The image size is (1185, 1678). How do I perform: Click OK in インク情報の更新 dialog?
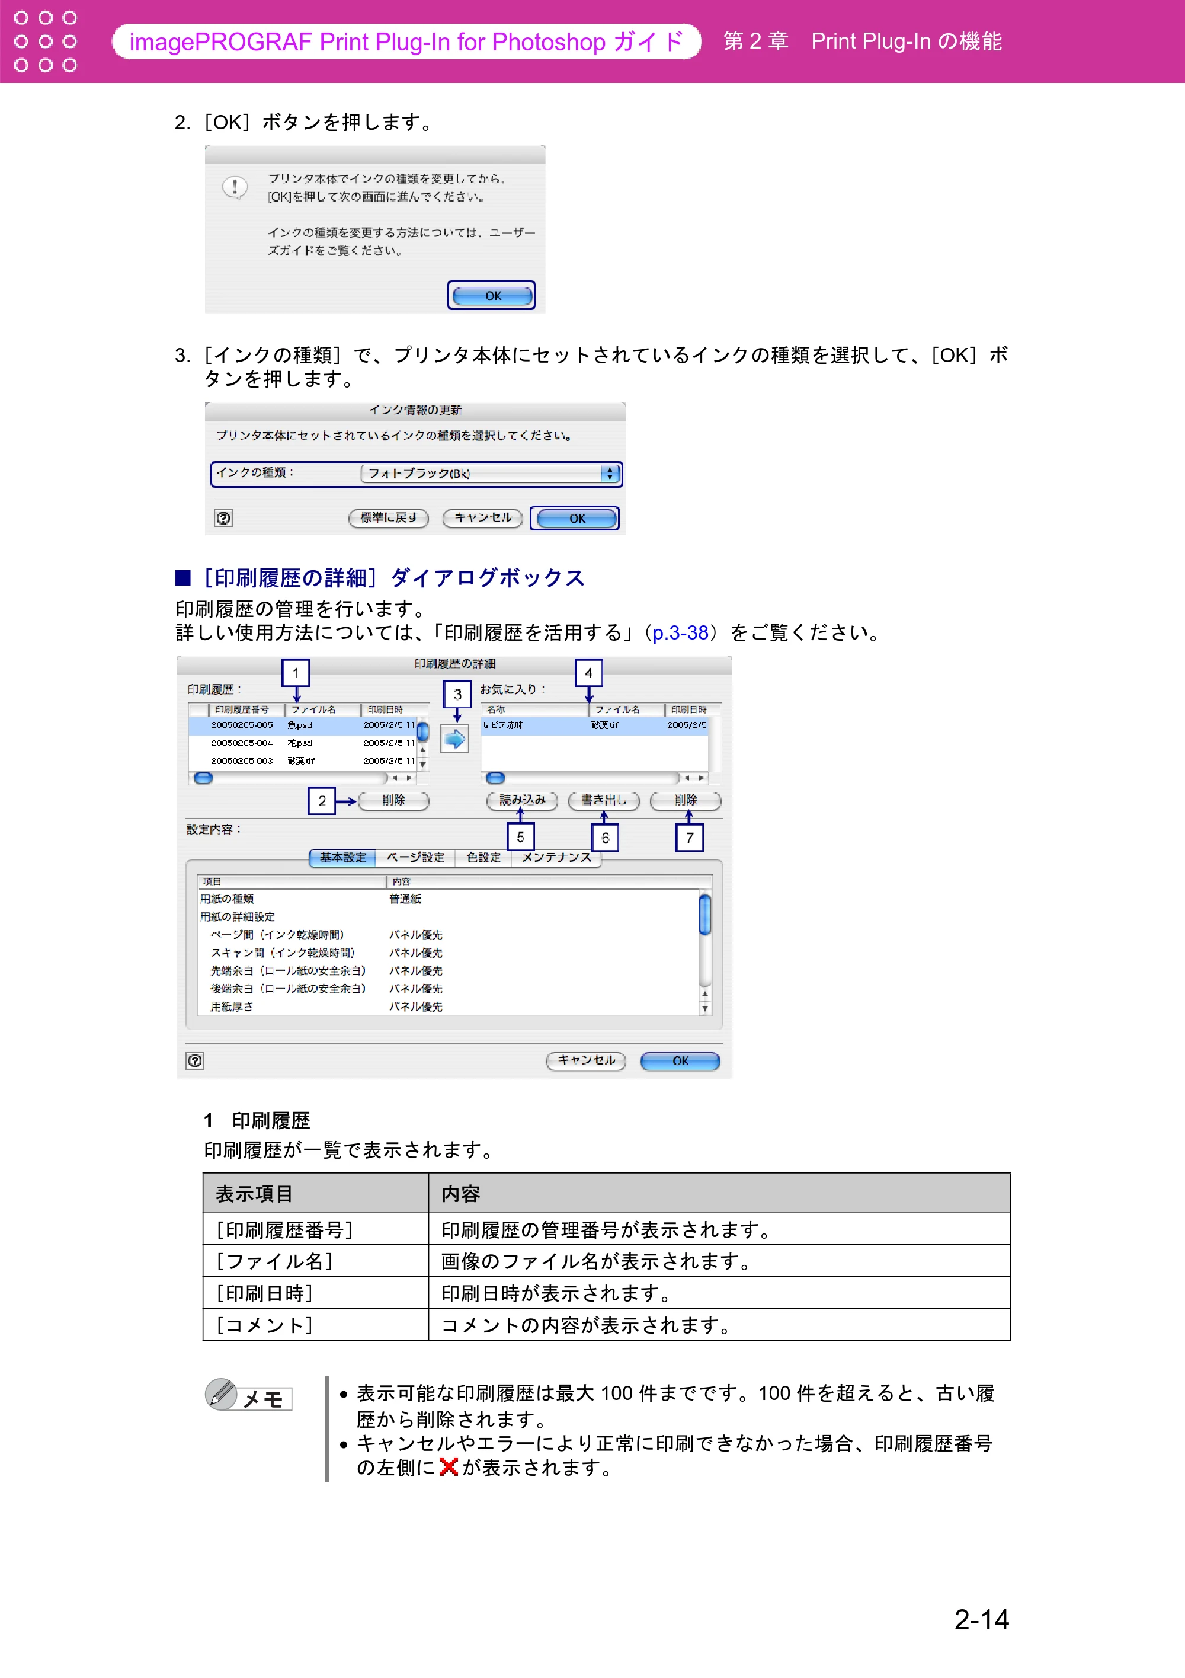click(576, 518)
